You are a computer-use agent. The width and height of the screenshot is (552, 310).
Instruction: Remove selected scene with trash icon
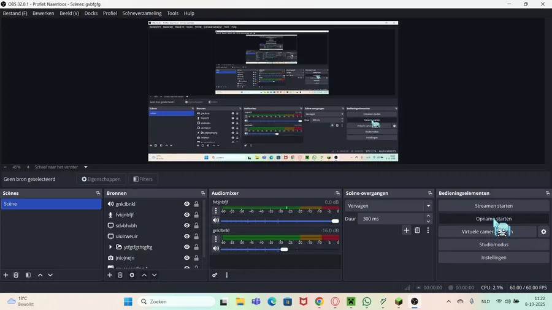[x=16, y=275]
